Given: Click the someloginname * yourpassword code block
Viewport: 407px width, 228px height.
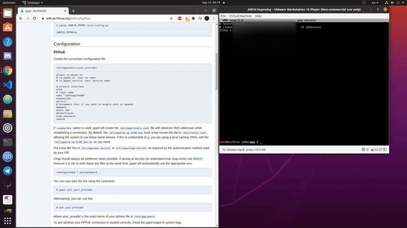Looking at the screenshot, I should (x=132, y=172).
